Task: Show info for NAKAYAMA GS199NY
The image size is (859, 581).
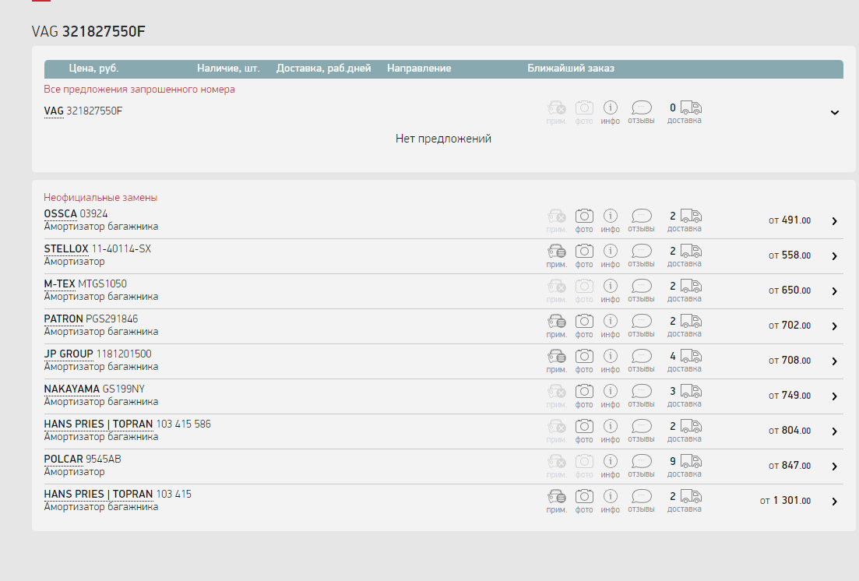Action: (x=611, y=396)
